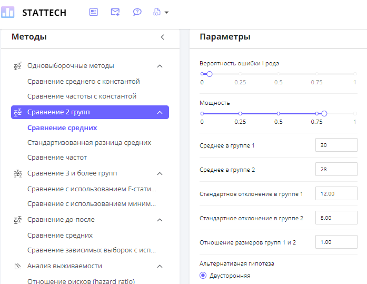
Task: Click icon beside Сравнение 3 и более групп
Action: pyautogui.click(x=17, y=173)
